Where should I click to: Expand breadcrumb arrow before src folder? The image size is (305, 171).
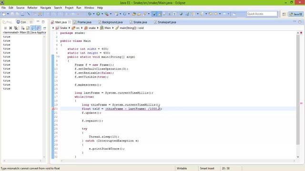coord(69,28)
